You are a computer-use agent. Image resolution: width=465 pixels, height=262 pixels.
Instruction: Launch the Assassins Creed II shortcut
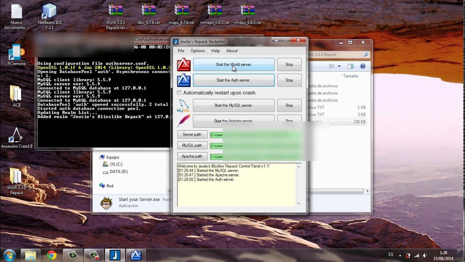[x=17, y=138]
